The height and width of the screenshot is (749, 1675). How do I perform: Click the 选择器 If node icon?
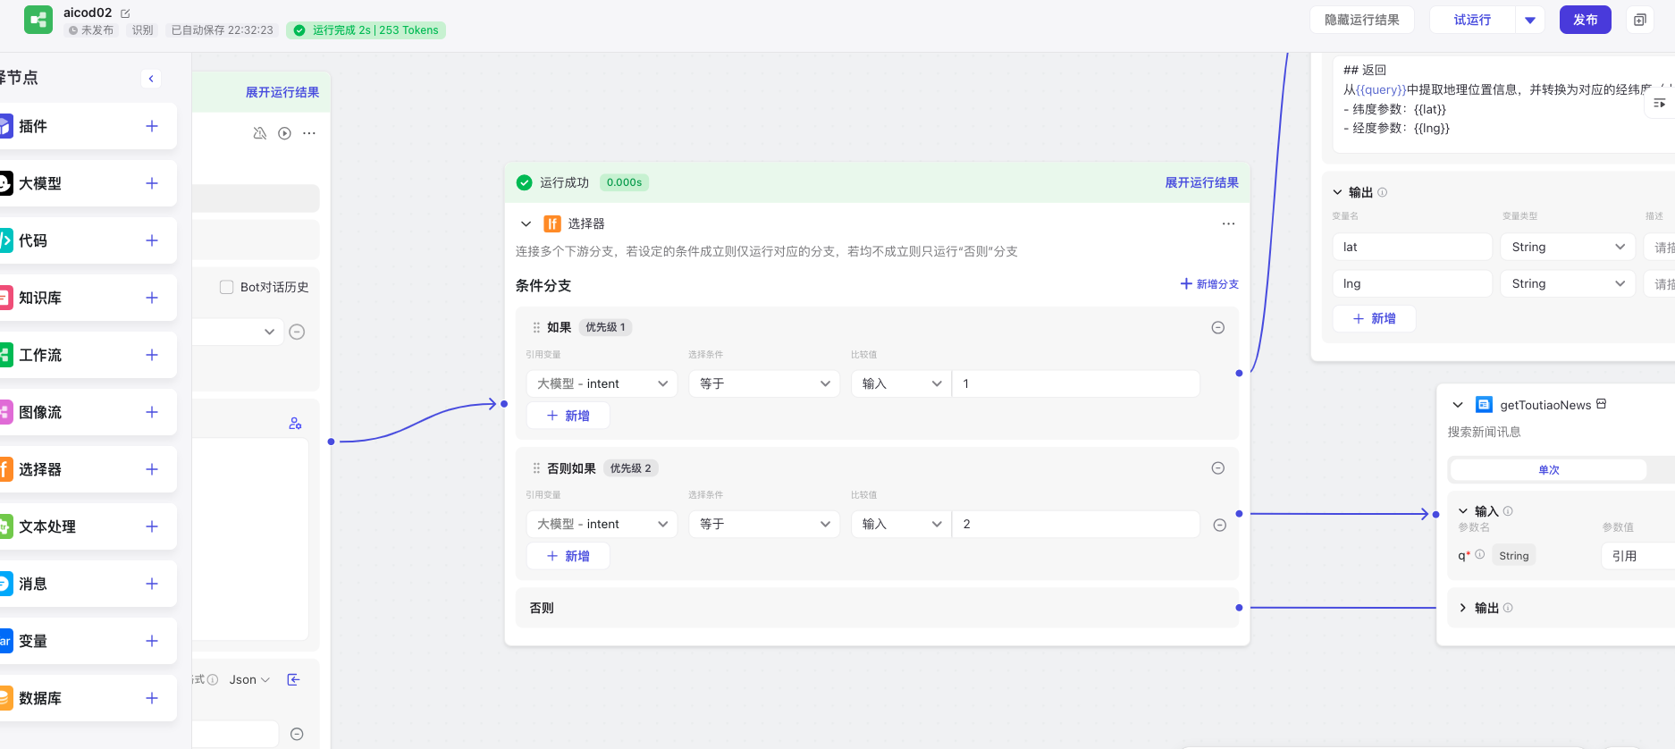point(552,223)
